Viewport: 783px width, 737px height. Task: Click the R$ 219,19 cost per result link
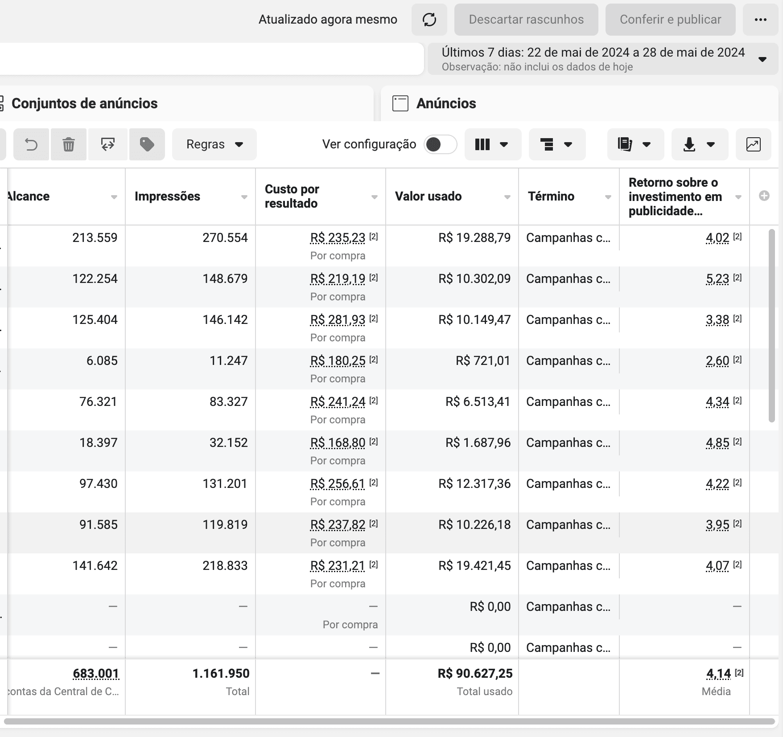pyautogui.click(x=338, y=279)
